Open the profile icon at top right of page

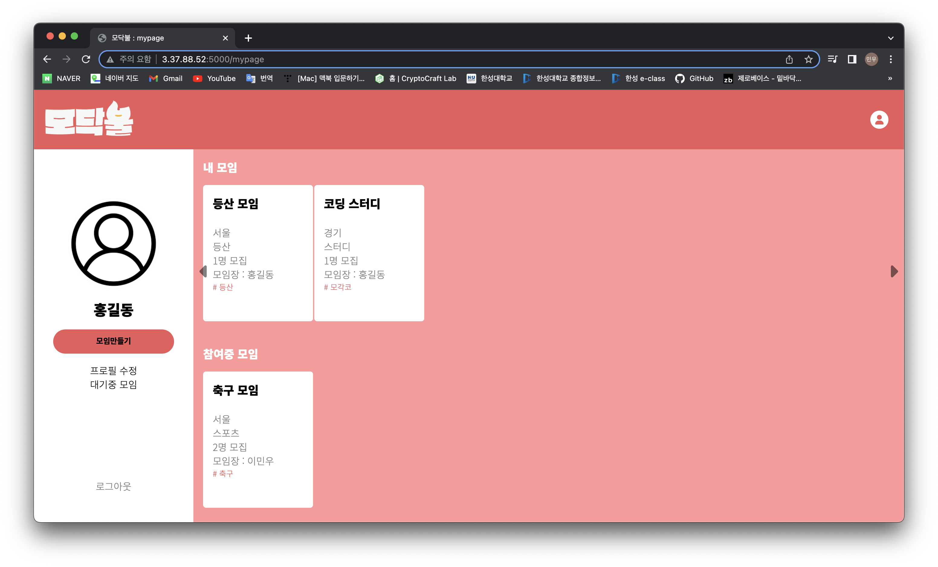coord(880,119)
